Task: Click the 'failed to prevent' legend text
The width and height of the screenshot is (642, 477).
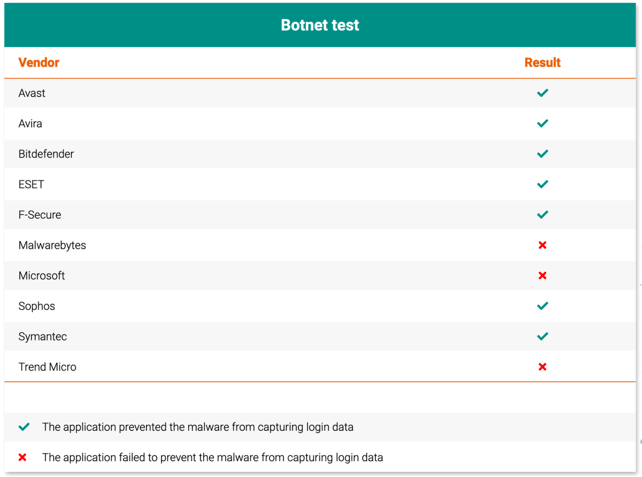Action: pyautogui.click(x=212, y=457)
